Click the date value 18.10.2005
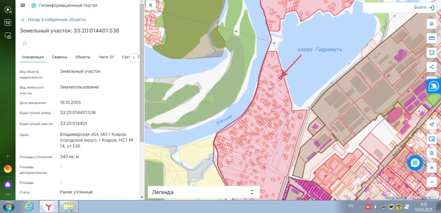Viewport: 441px width, 213px height. click(x=70, y=102)
